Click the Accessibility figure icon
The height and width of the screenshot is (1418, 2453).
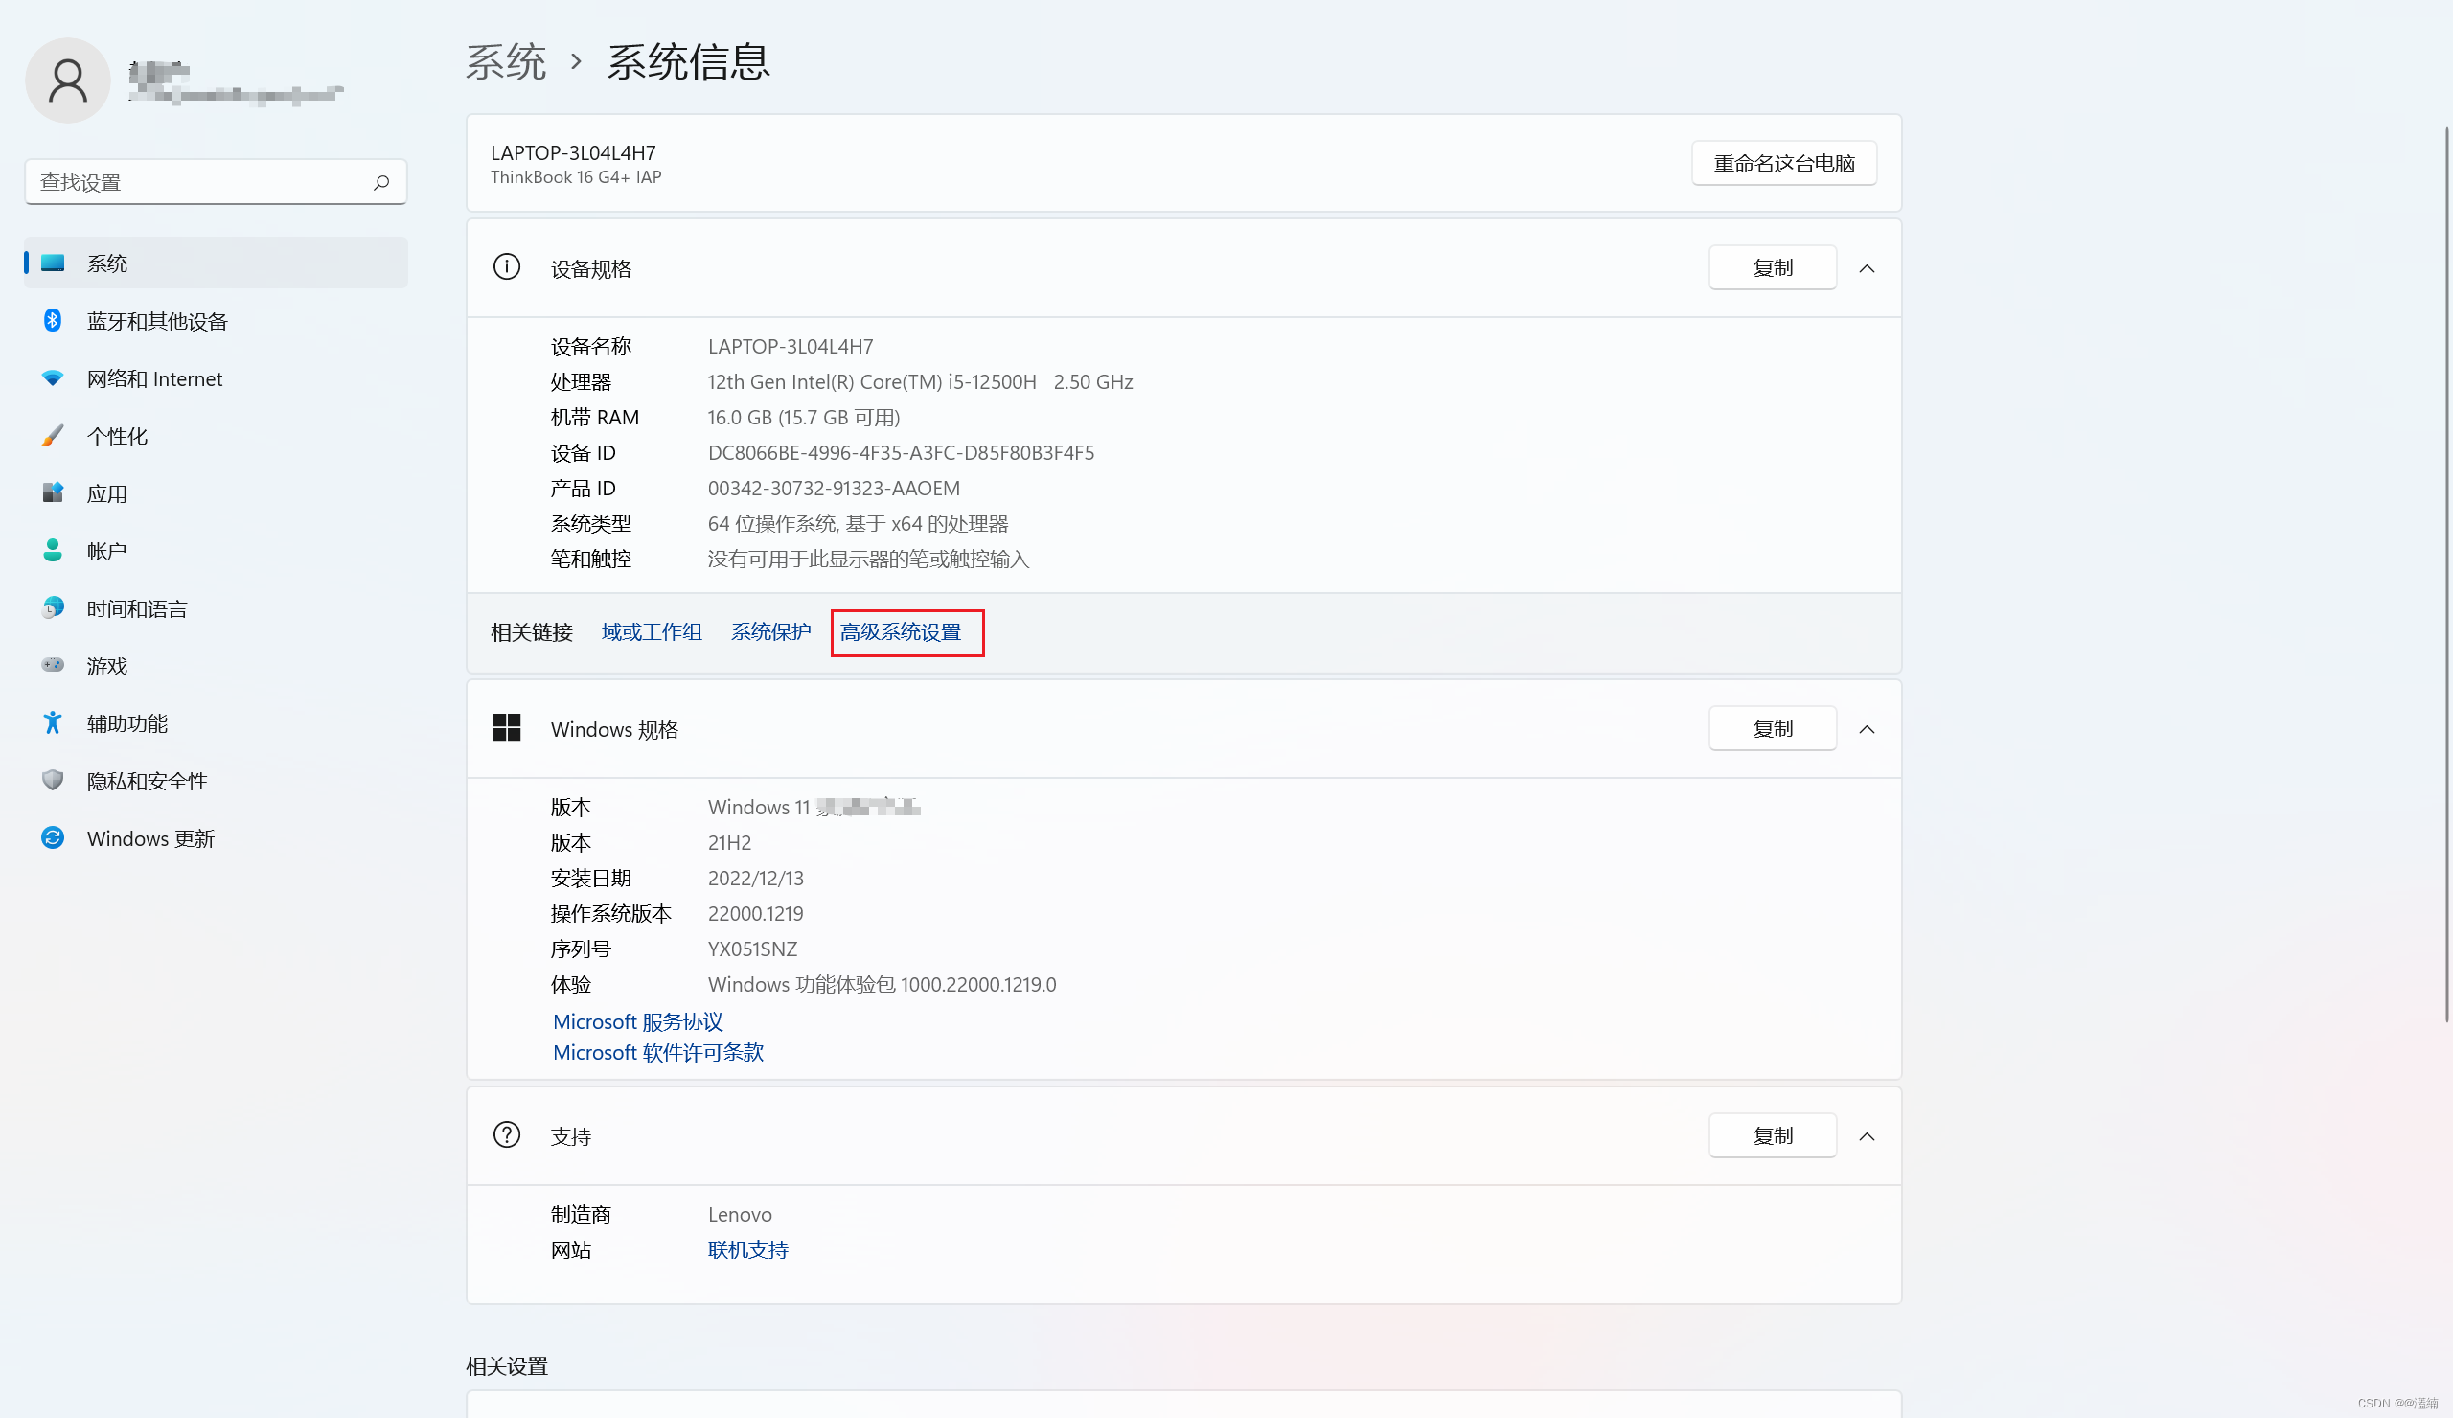[x=53, y=722]
